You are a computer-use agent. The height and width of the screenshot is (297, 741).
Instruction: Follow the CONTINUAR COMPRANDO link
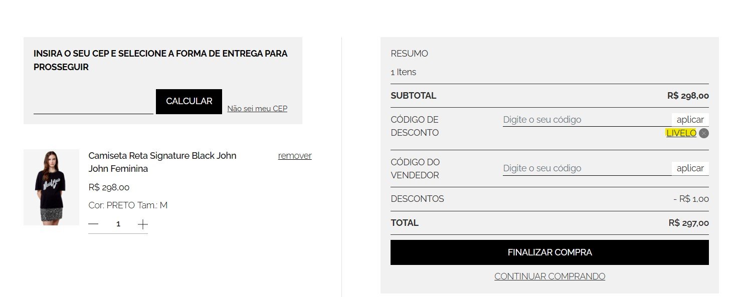pyautogui.click(x=549, y=276)
